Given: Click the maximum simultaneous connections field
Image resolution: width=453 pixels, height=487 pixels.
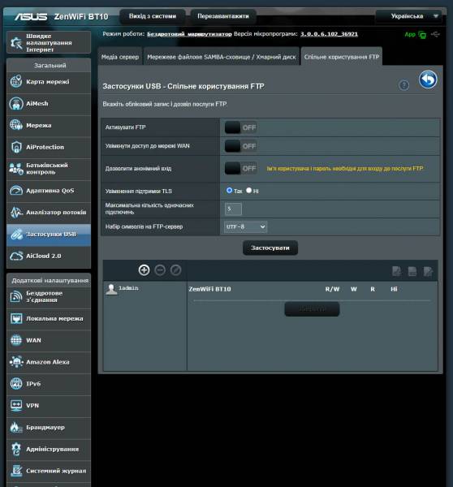Looking at the screenshot, I should coord(233,209).
